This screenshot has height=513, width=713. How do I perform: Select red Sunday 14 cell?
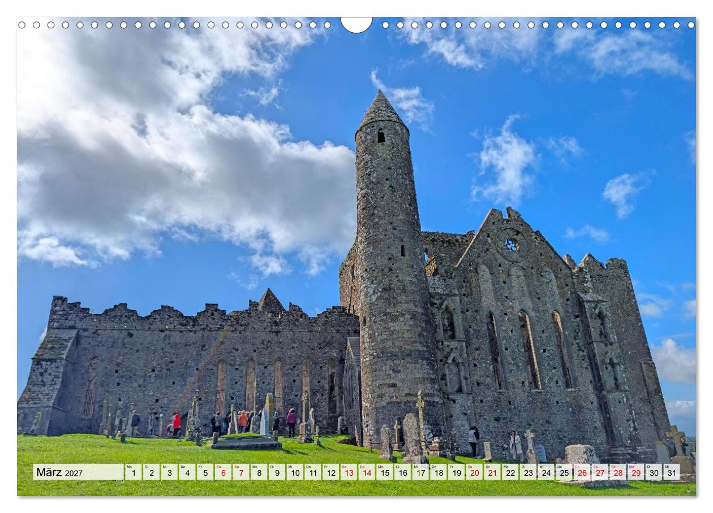click(x=367, y=472)
